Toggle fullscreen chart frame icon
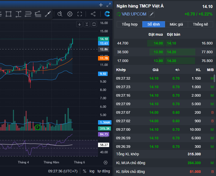Screen dimensions: 216x176 (x=80, y=14)
